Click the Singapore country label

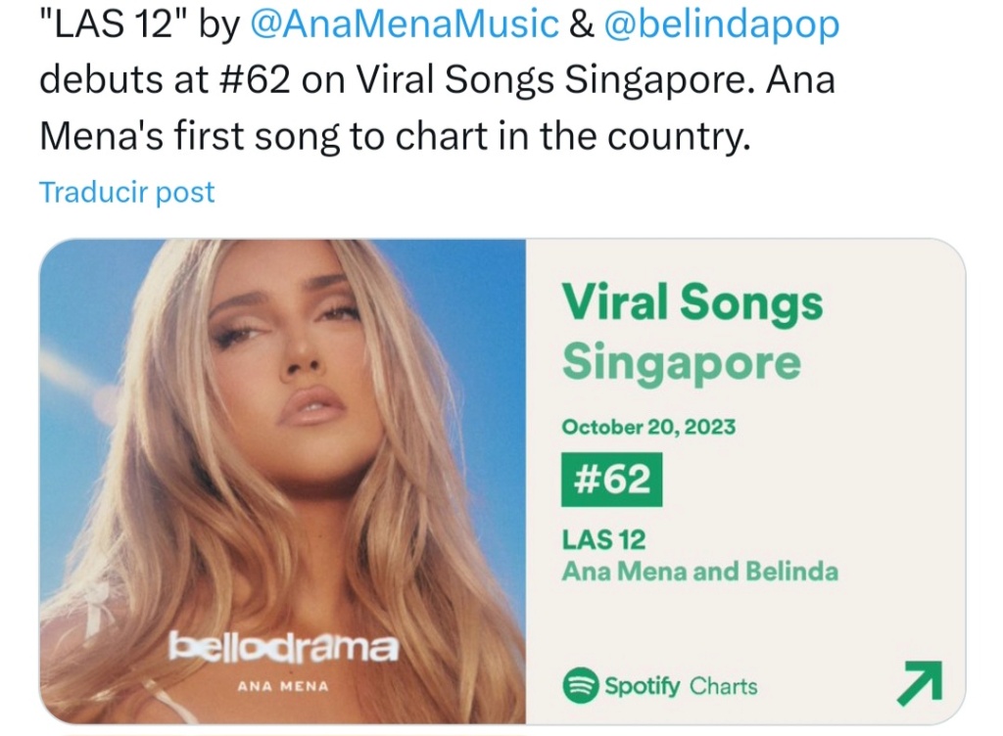(682, 363)
